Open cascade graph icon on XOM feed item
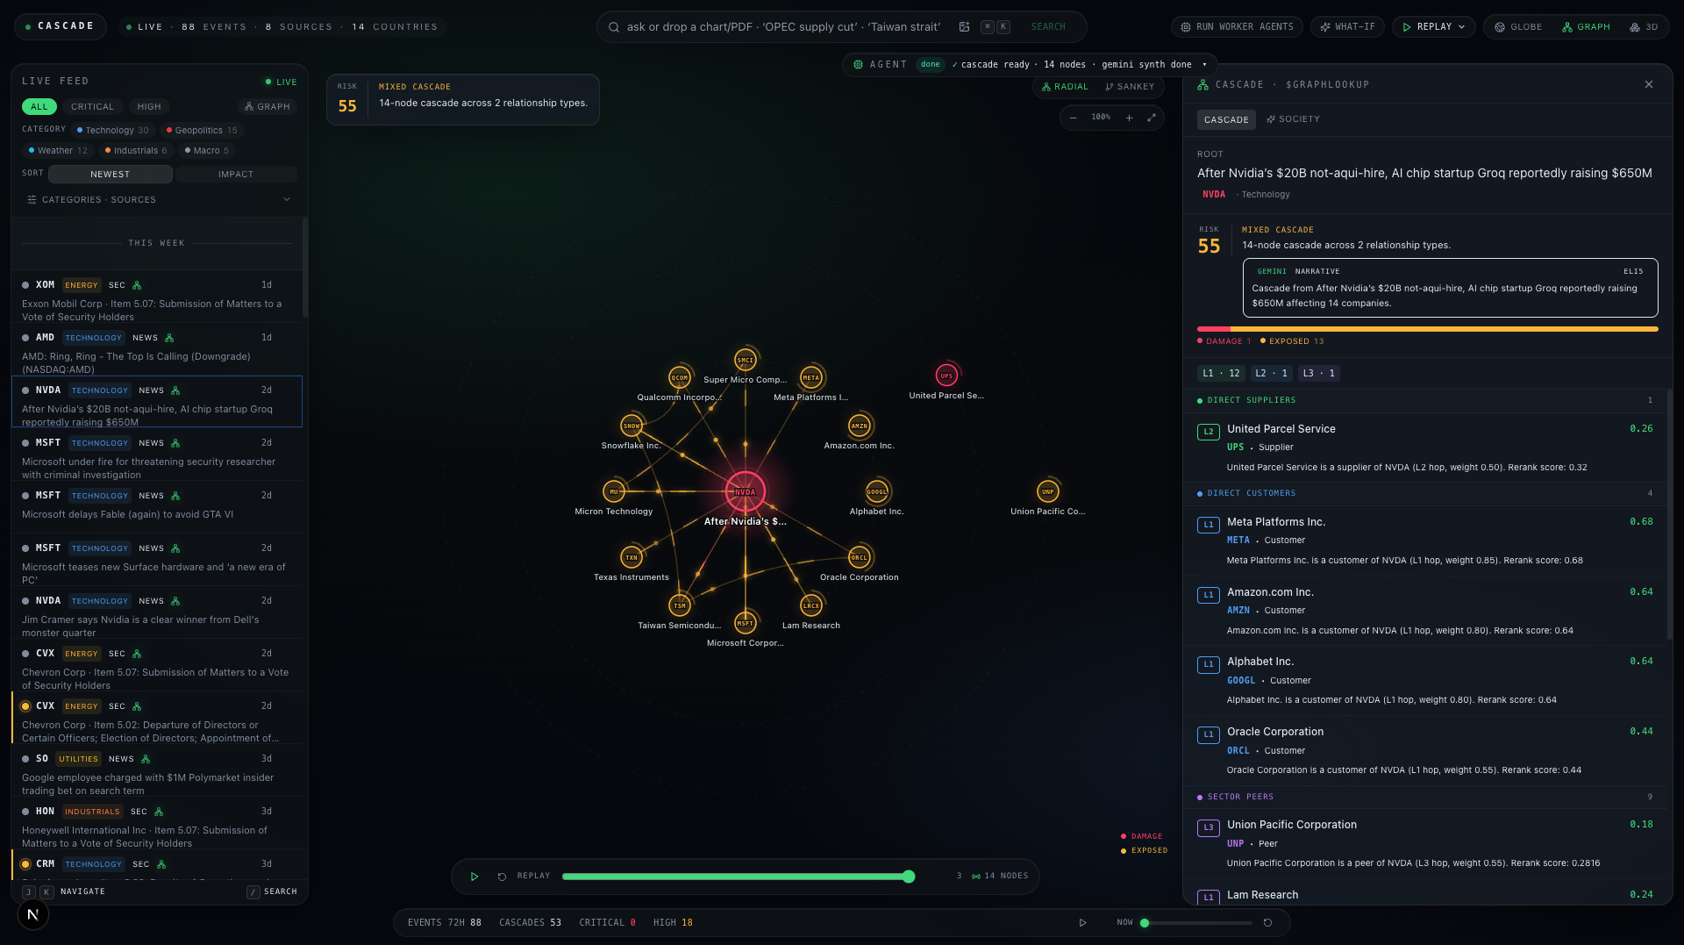This screenshot has height=945, width=1684. click(x=137, y=285)
